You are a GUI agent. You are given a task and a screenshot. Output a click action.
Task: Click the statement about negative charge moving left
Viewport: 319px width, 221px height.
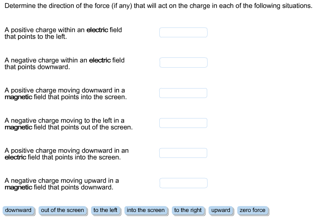point(68,124)
